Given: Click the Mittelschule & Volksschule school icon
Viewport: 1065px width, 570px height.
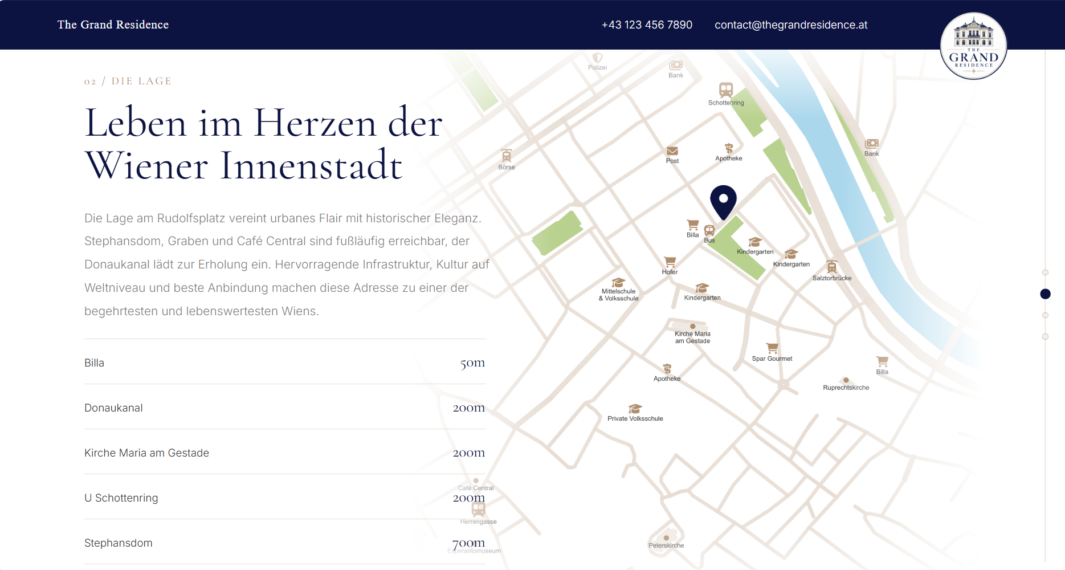Looking at the screenshot, I should click(618, 283).
